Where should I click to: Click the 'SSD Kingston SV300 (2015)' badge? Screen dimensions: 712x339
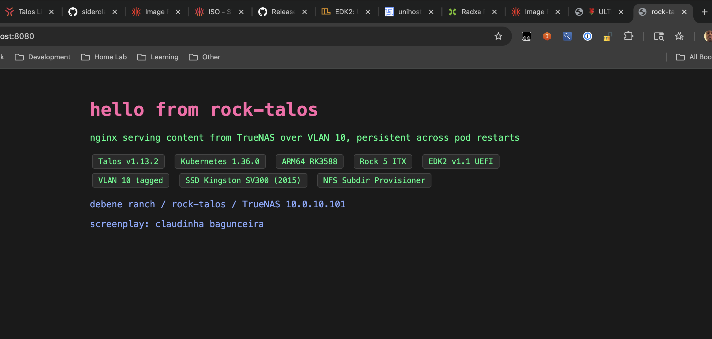click(243, 180)
